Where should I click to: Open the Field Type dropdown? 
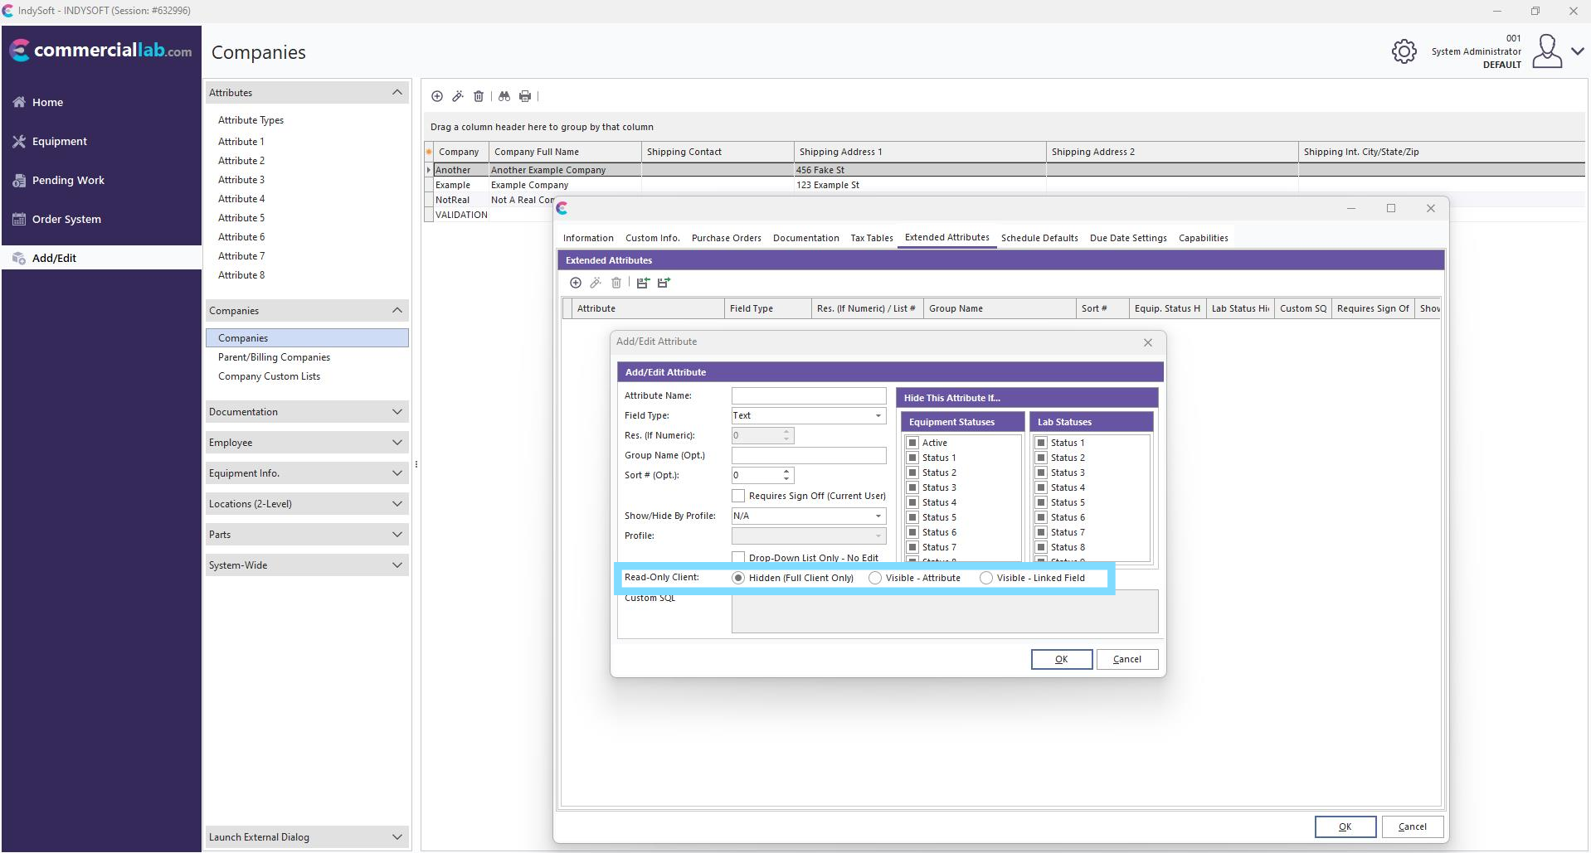[x=878, y=415]
